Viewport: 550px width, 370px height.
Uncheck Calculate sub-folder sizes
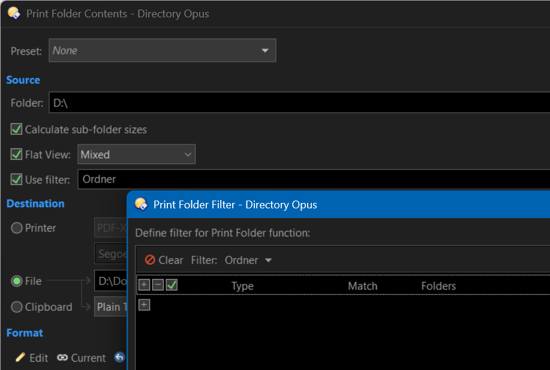[16, 129]
